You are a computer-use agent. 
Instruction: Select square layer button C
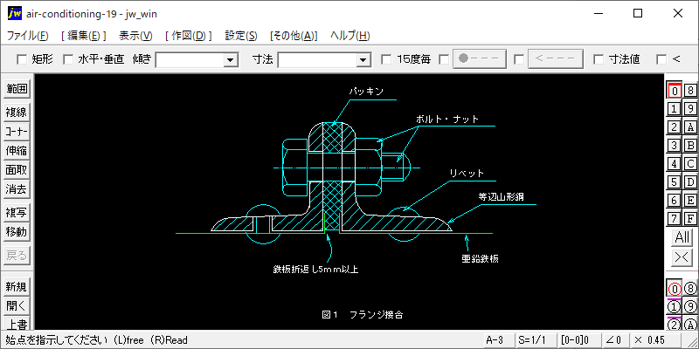click(690, 164)
